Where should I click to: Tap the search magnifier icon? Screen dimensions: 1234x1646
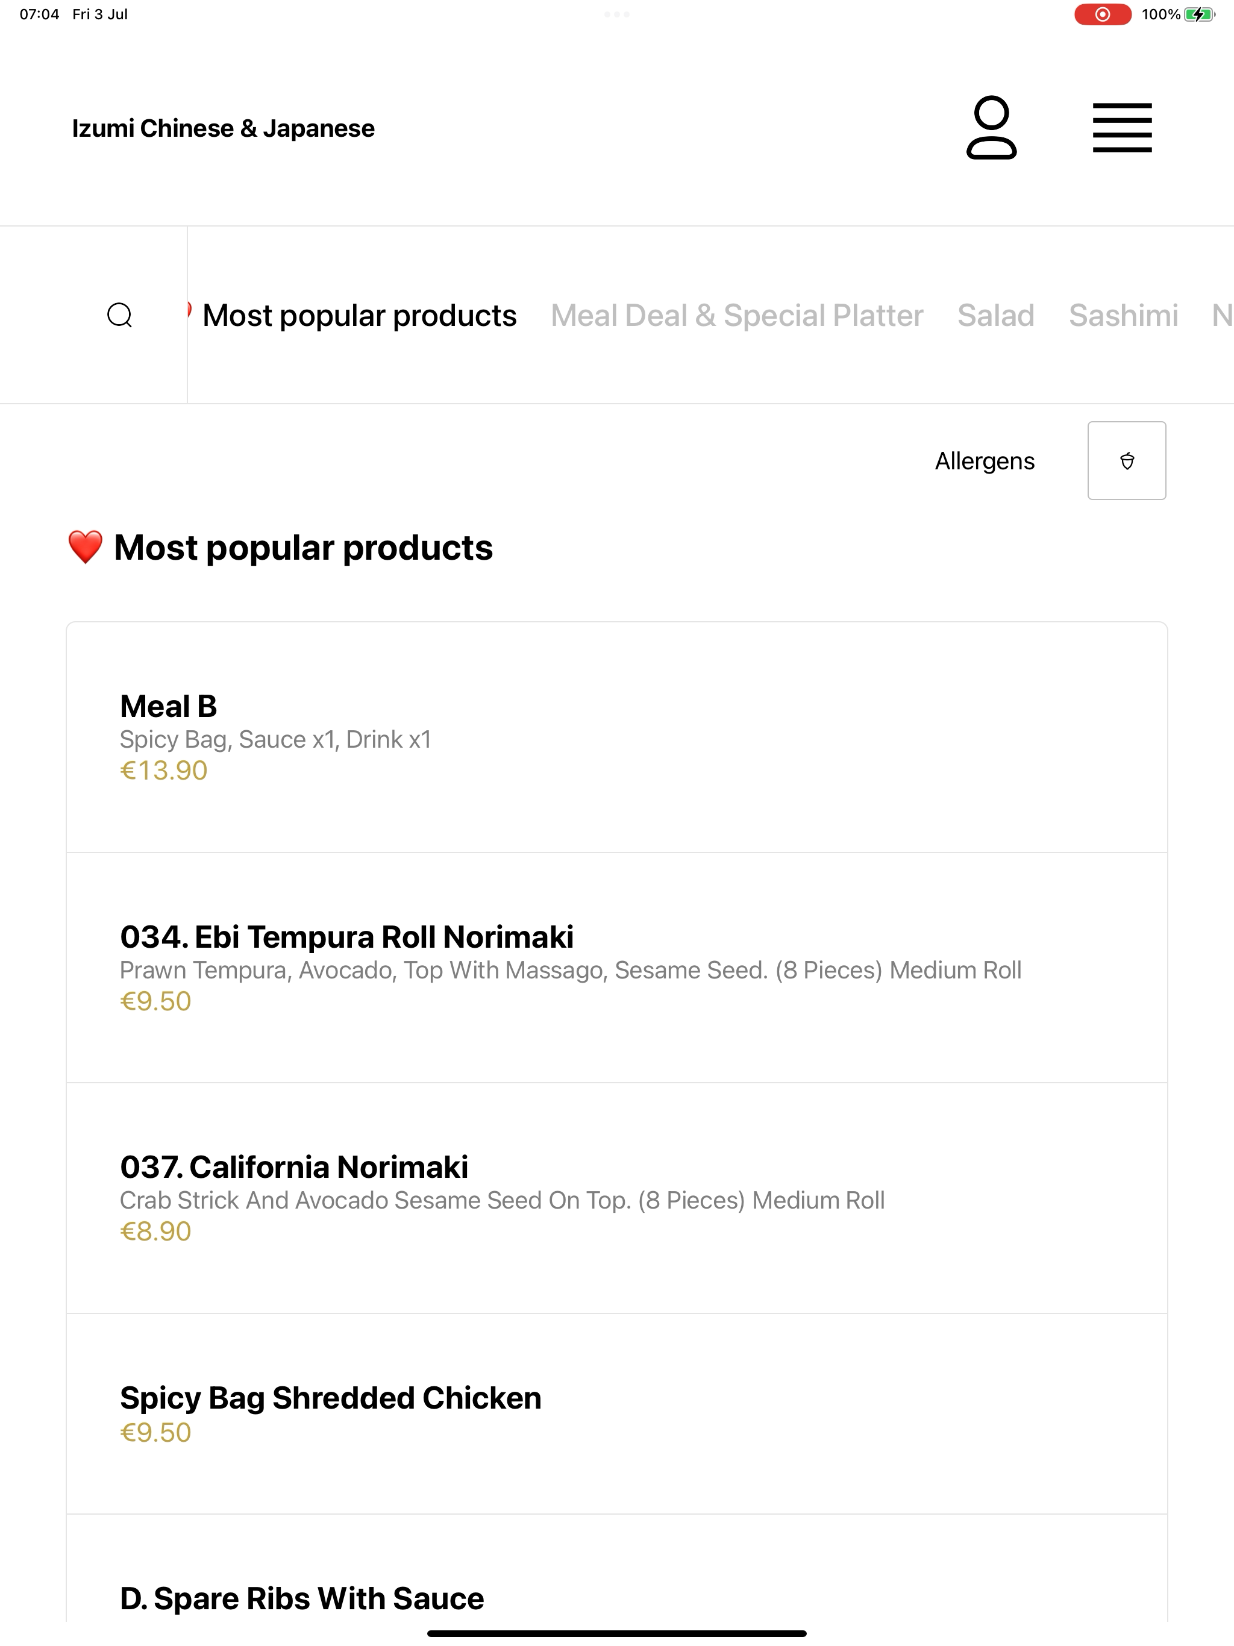pos(120,314)
